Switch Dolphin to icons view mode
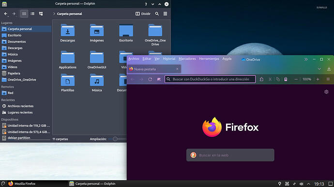This screenshot has height=187, width=334. [x=24, y=14]
